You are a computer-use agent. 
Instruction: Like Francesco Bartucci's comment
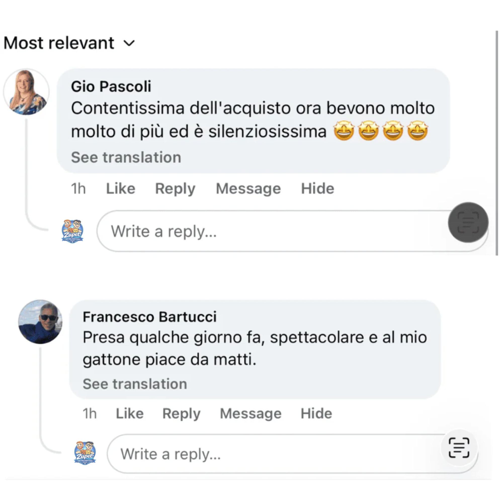click(130, 413)
